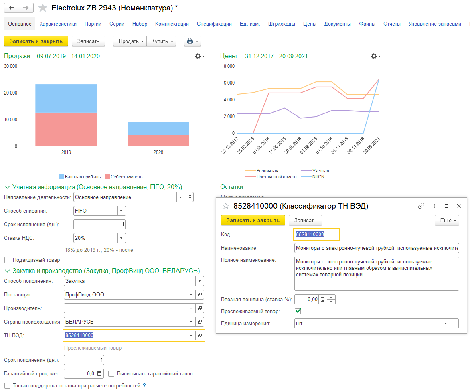The width and height of the screenshot is (470, 391).
Task: Open Производитель linked item icon
Action: (200, 308)
